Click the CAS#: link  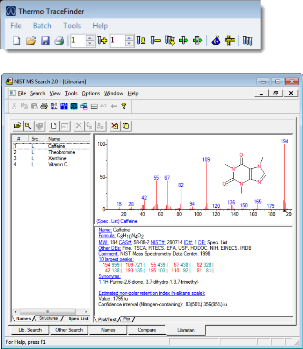[x=125, y=242]
